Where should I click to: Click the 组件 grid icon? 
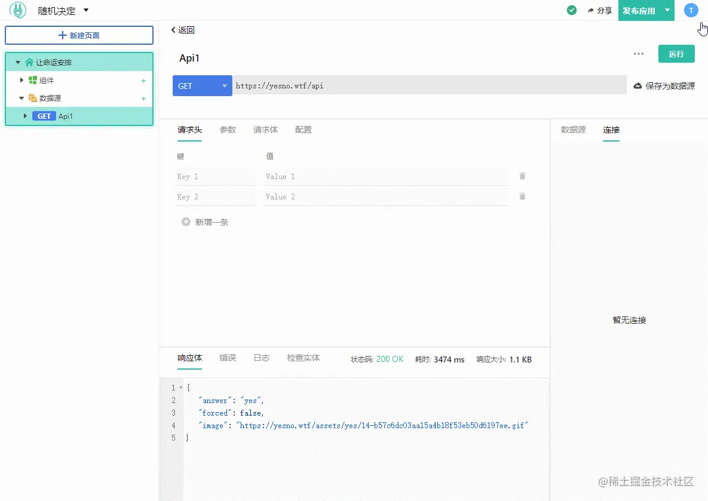(x=32, y=80)
